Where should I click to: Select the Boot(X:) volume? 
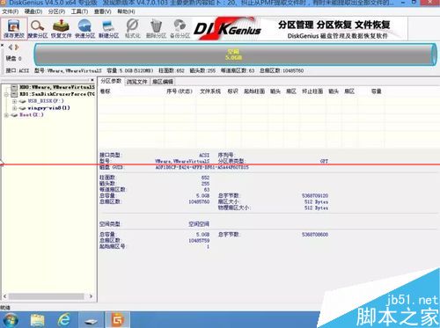coord(32,115)
